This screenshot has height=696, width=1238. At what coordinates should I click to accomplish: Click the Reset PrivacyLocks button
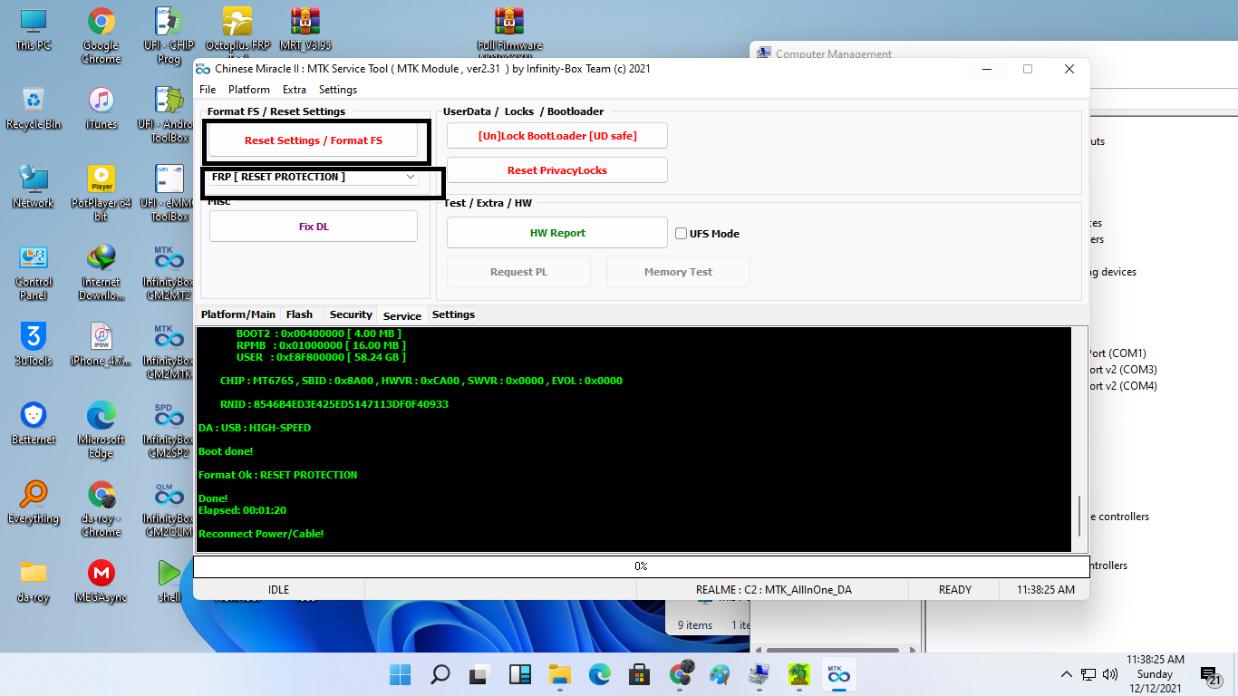click(557, 170)
